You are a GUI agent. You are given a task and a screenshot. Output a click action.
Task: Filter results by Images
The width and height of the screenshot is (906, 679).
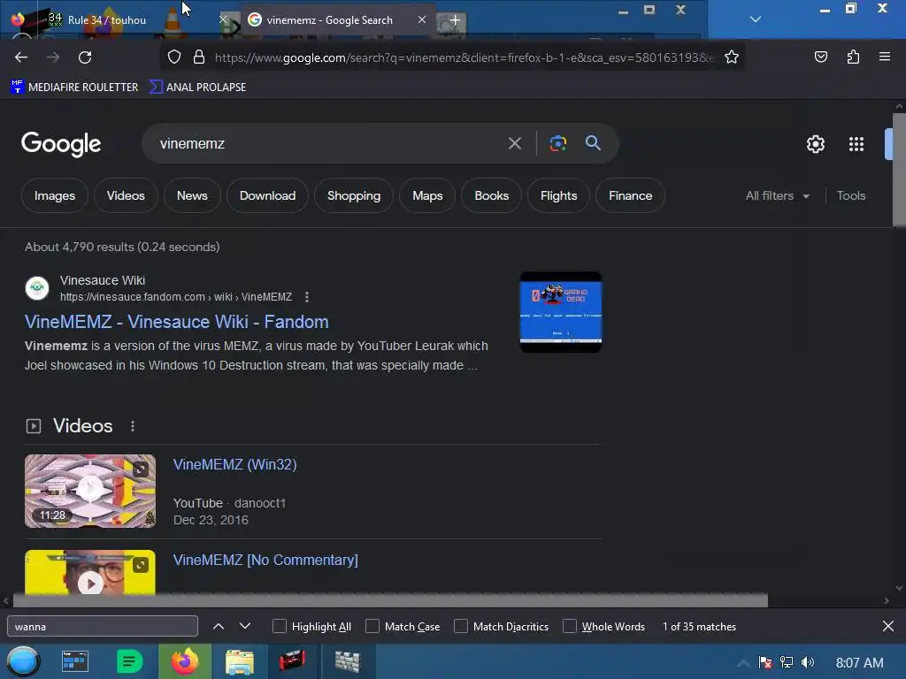coord(55,195)
